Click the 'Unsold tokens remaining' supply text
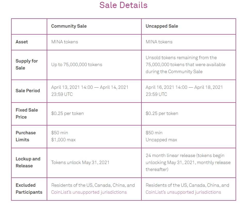 (x=181, y=58)
